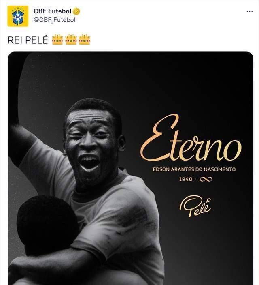Screen dimensions: 259x285
Task: Click the CBF Futebol profile avatar
Action: 18,16
